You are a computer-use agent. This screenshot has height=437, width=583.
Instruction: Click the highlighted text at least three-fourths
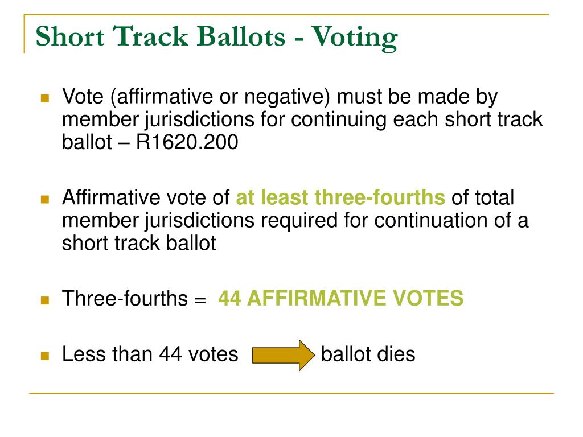click(340, 197)
